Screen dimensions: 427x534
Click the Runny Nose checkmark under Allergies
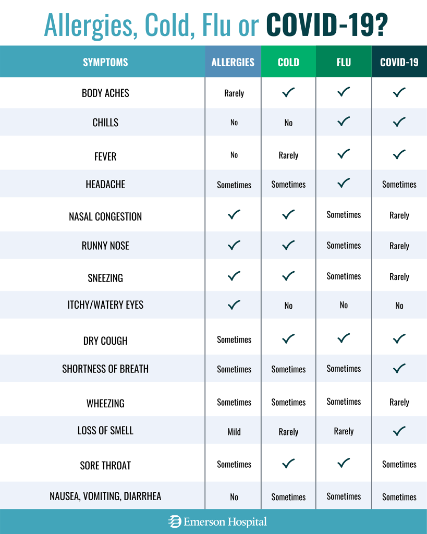point(234,245)
